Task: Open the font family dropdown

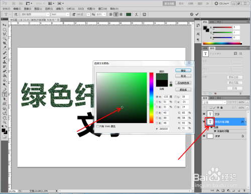Action: point(48,15)
